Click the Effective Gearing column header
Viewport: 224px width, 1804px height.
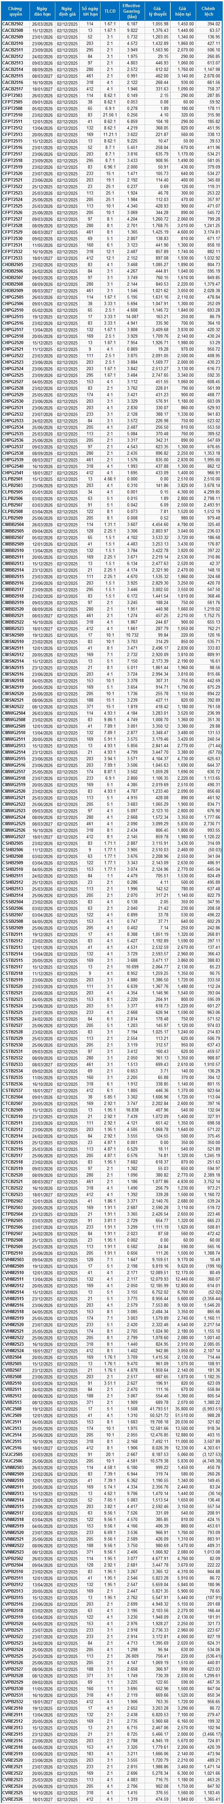[131, 11]
